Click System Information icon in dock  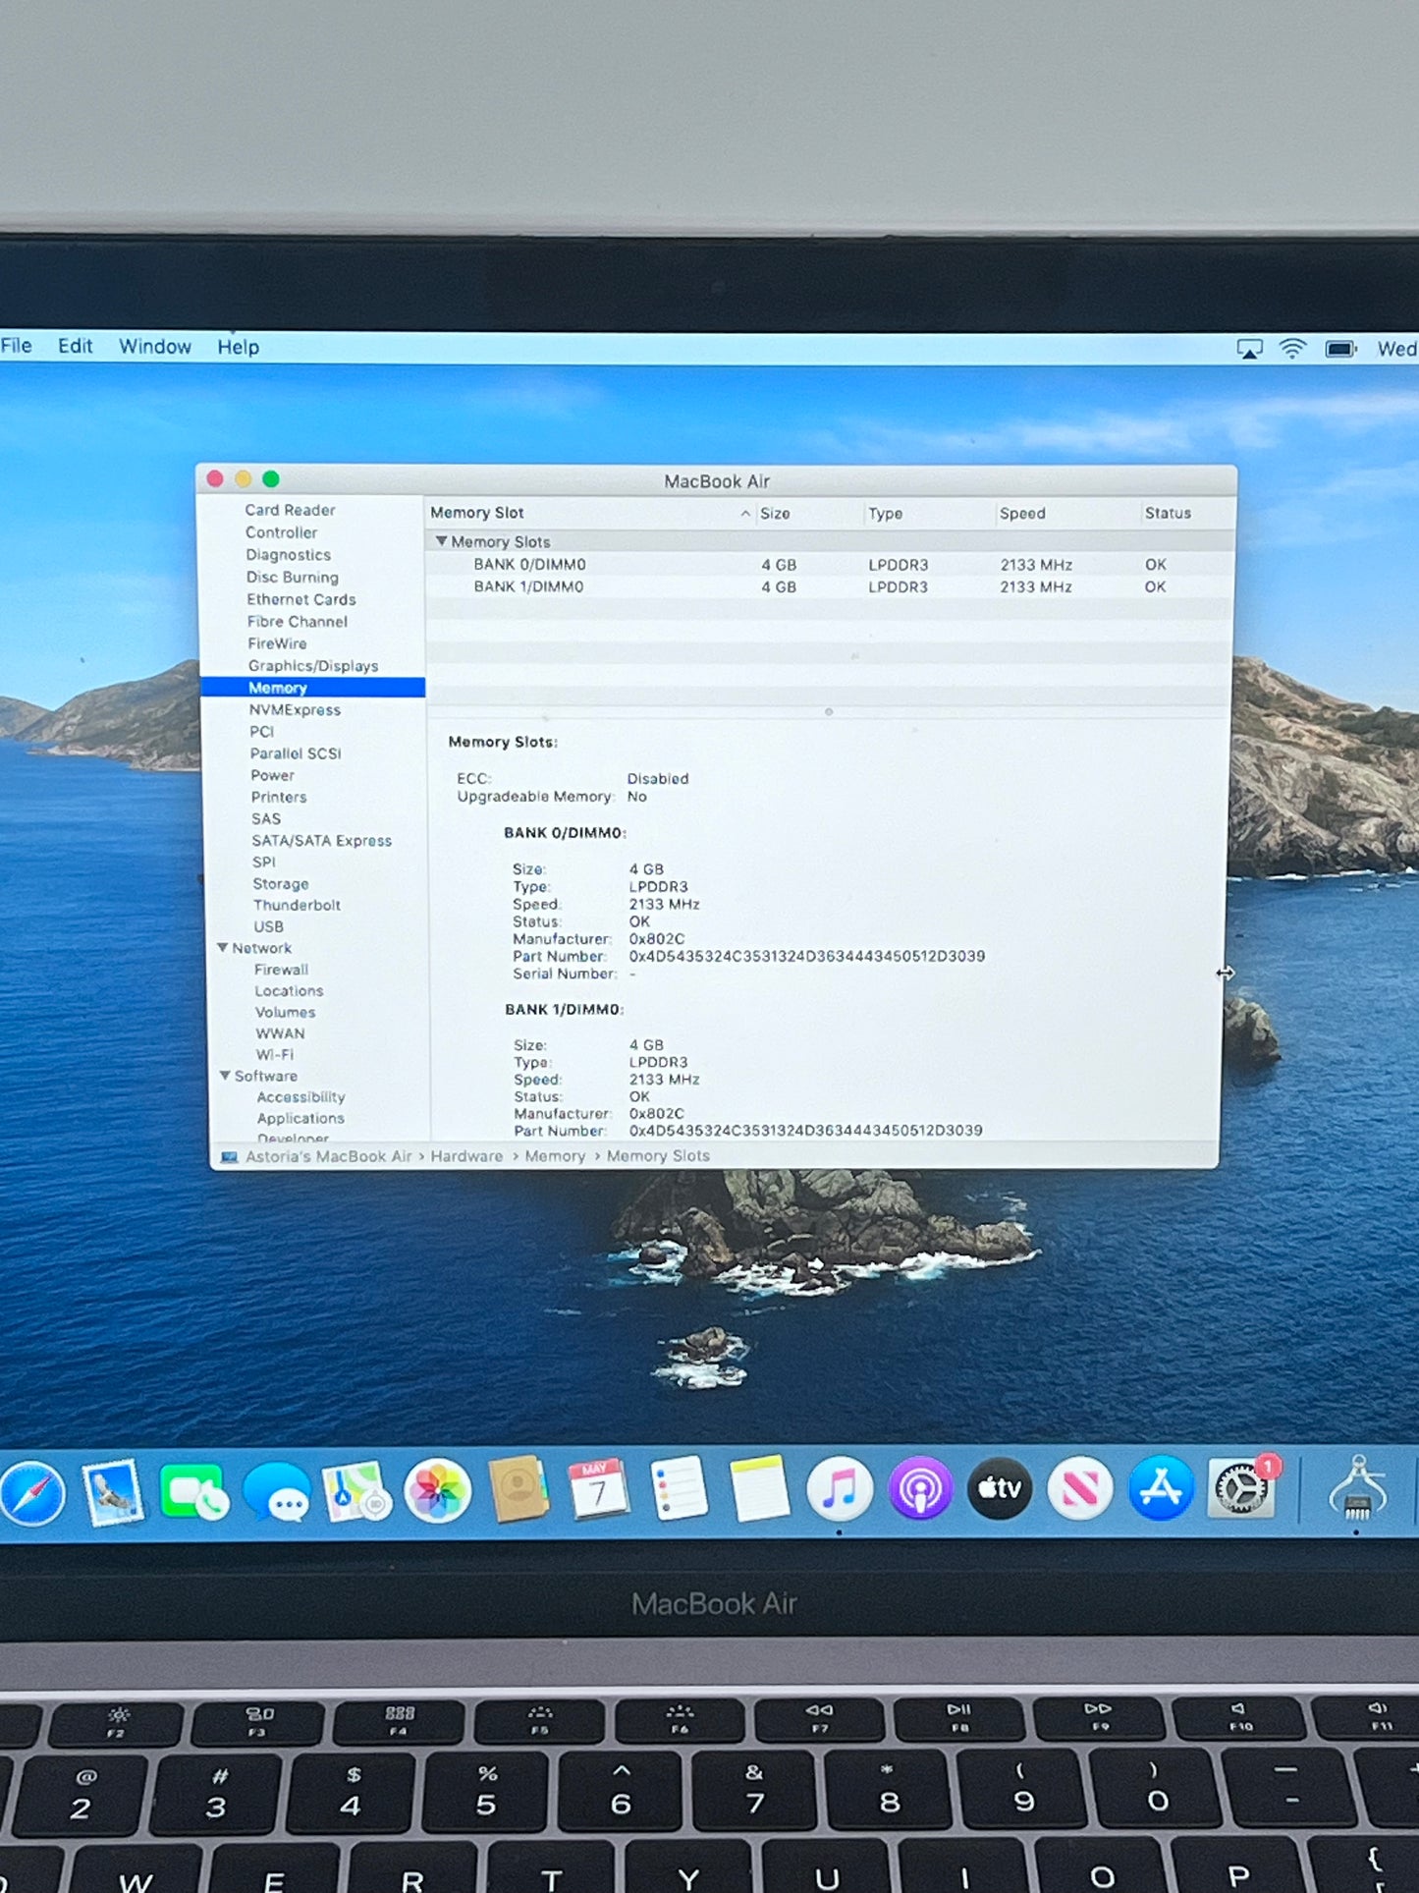[1357, 1488]
